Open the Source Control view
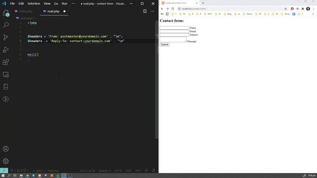Screen dimensions: 317x178 tap(5, 37)
